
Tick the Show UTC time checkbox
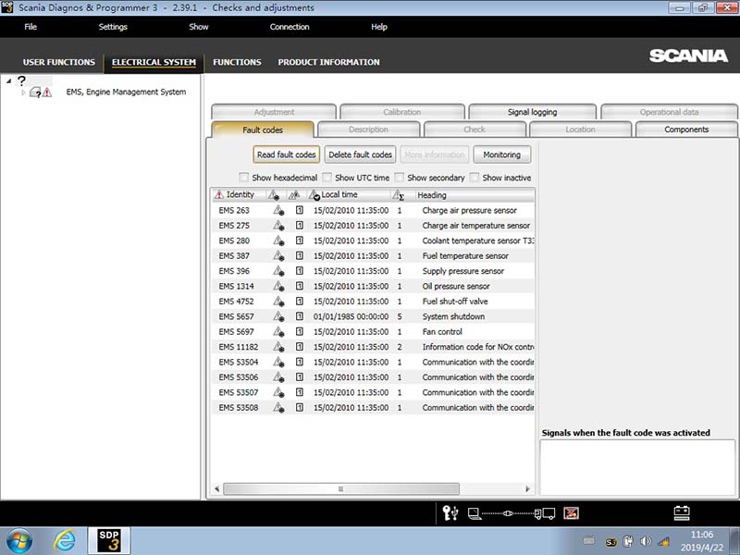point(327,178)
